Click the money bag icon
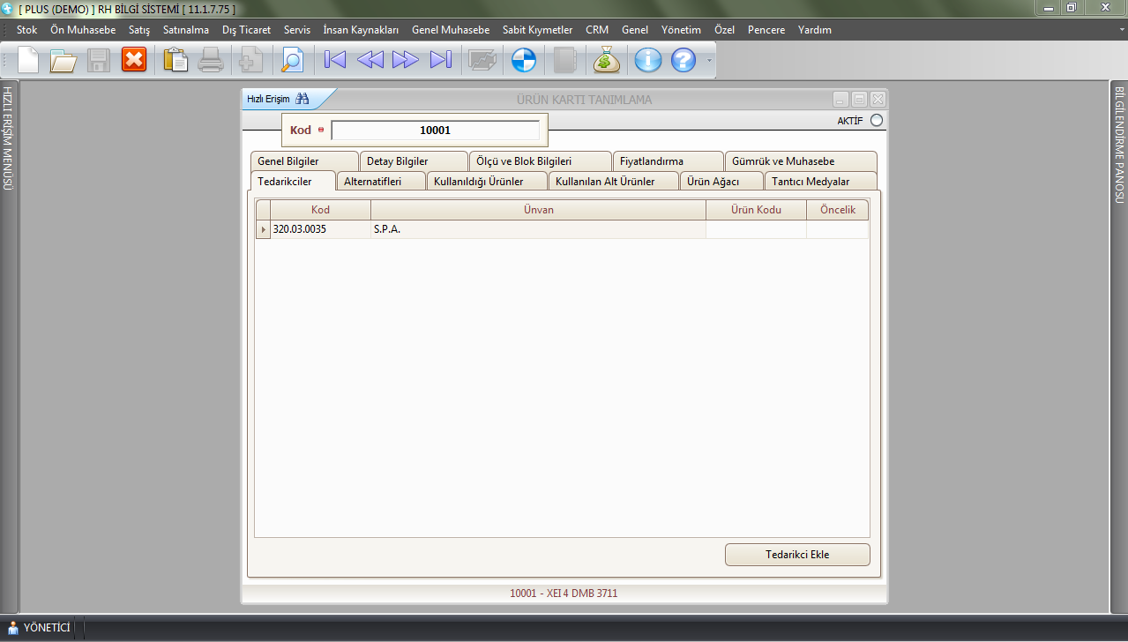The image size is (1128, 642). [x=607, y=60]
